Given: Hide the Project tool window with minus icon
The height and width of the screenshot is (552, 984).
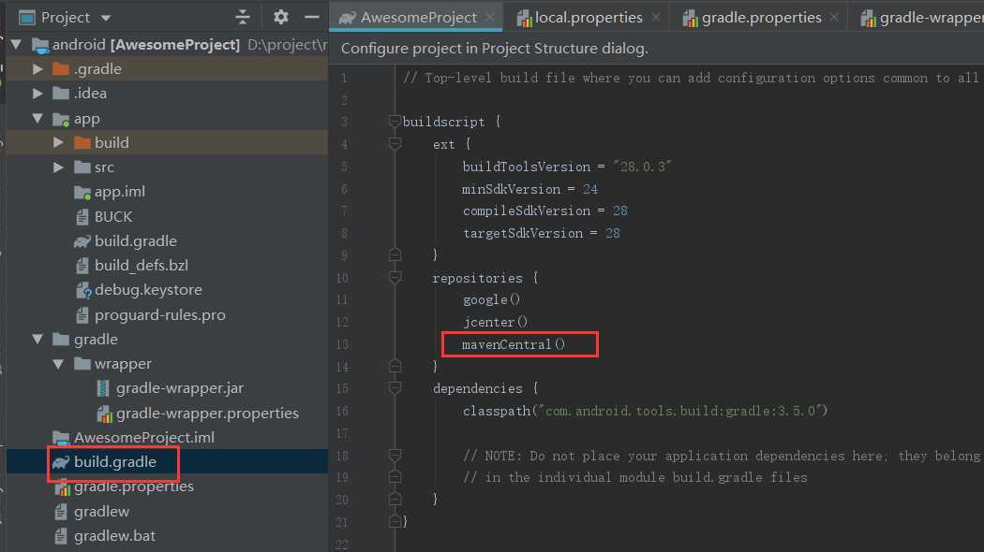Looking at the screenshot, I should (312, 17).
